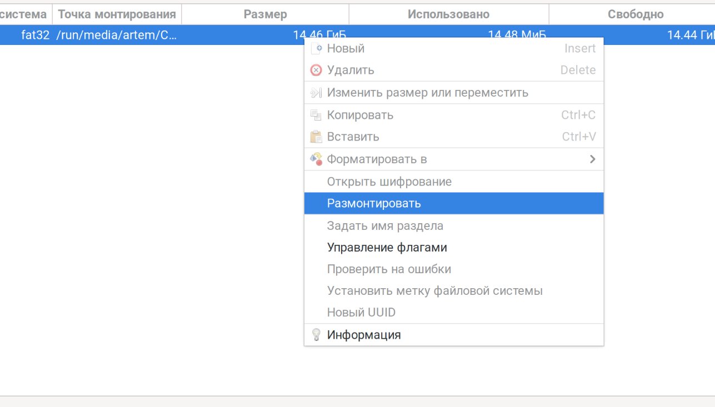Open 'Управление флагами' from the menu
This screenshot has width=715, height=407.
387,248
